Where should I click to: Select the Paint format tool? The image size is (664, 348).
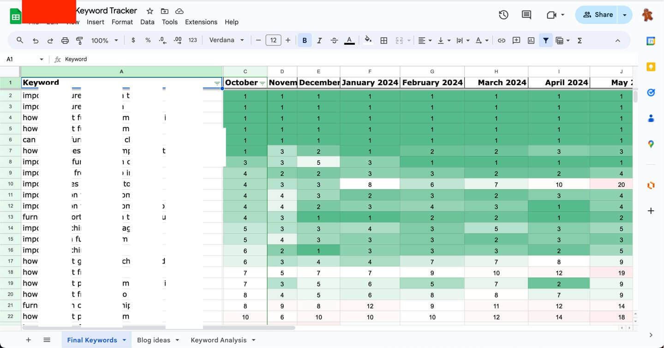click(x=79, y=41)
